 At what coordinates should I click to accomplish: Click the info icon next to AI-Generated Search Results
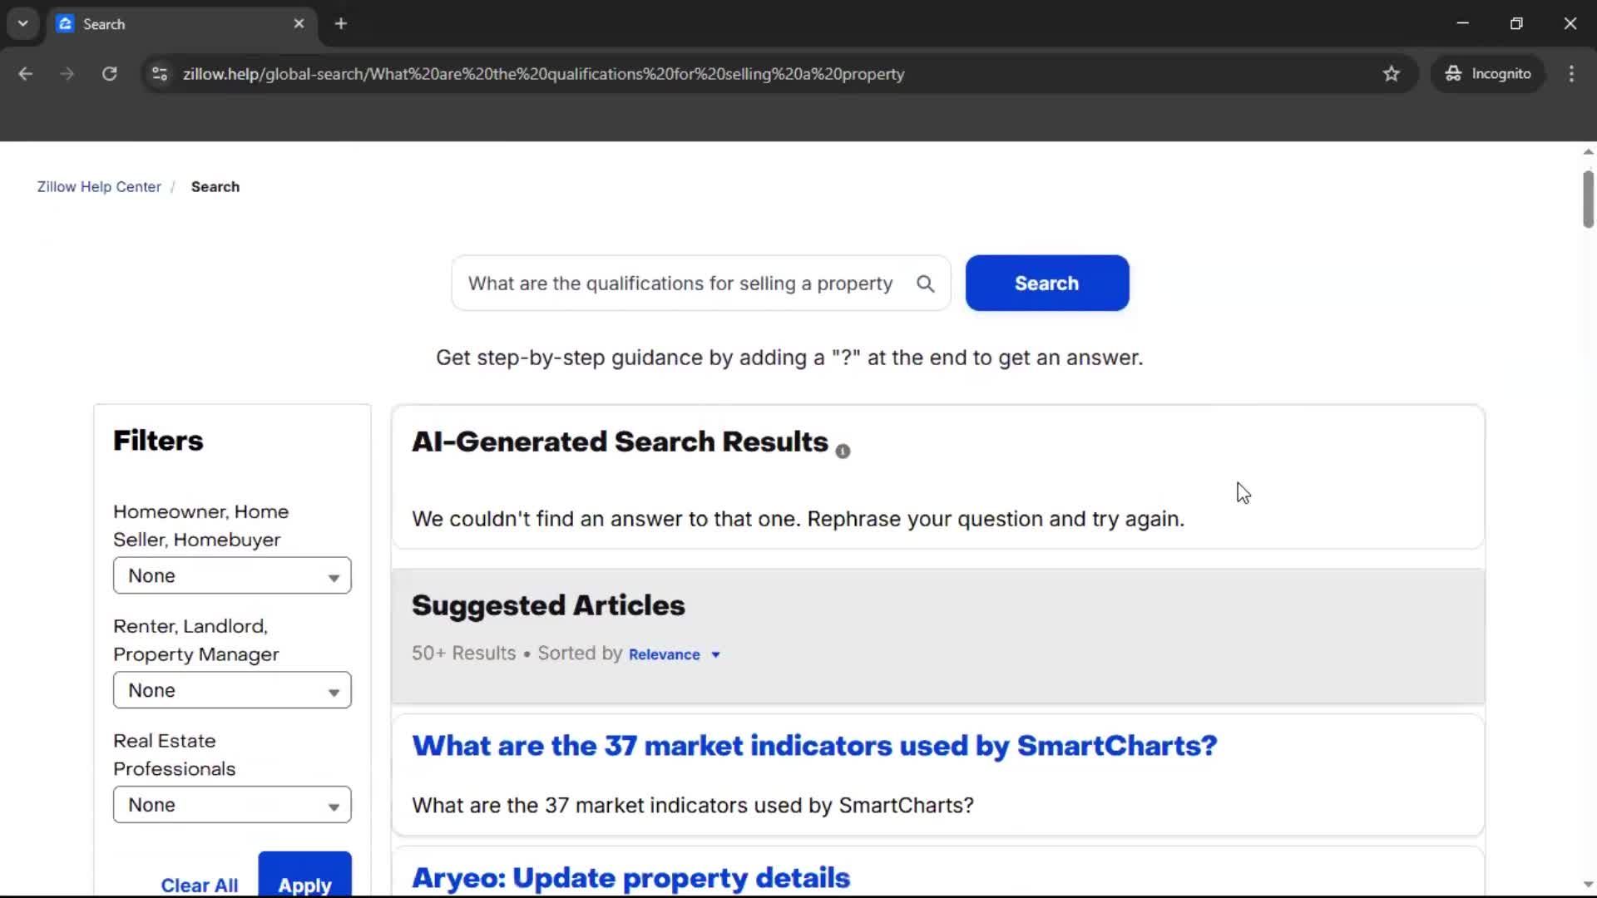(843, 451)
